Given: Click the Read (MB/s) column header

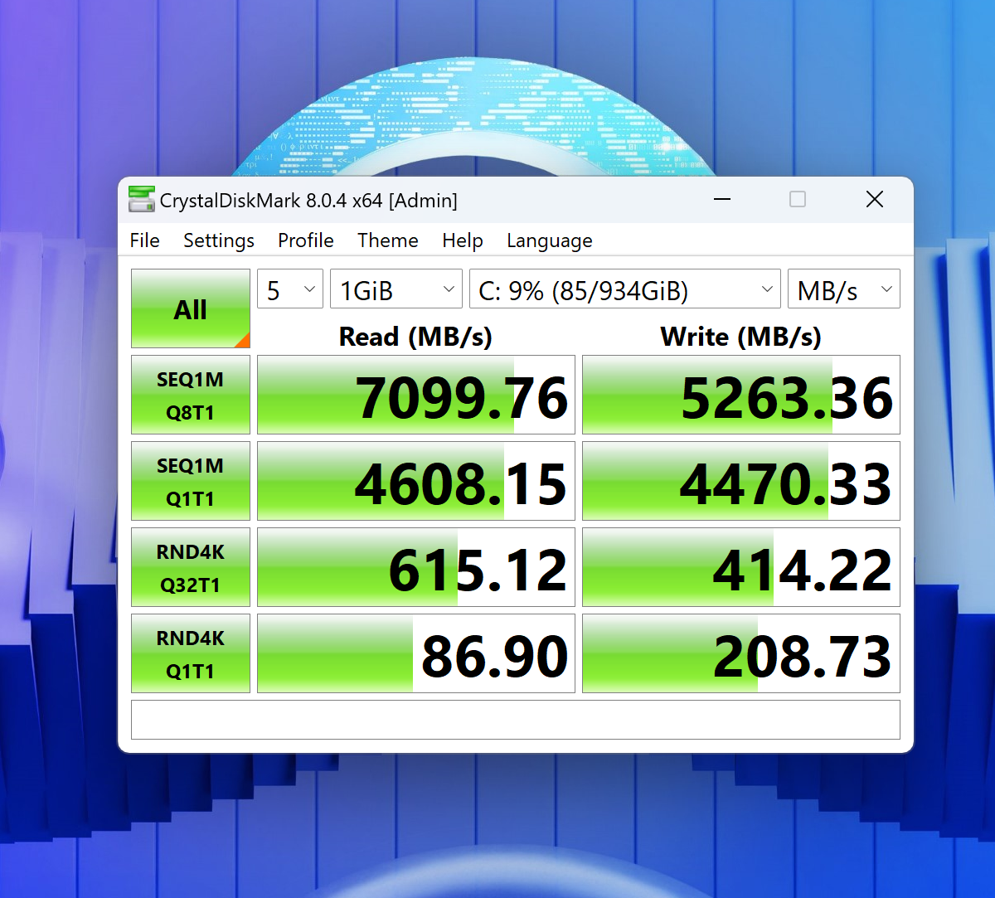Looking at the screenshot, I should tap(415, 336).
